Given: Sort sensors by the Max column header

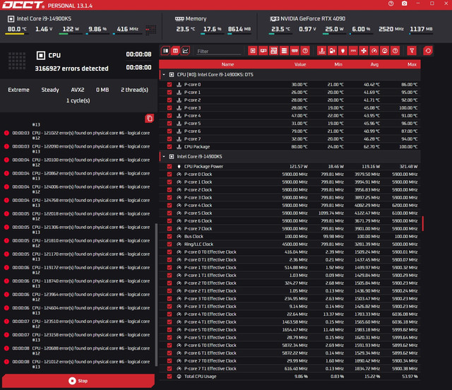Looking at the screenshot, I should coord(412,64).
